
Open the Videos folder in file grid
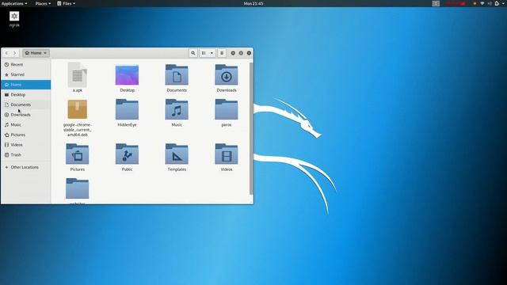pos(227,154)
